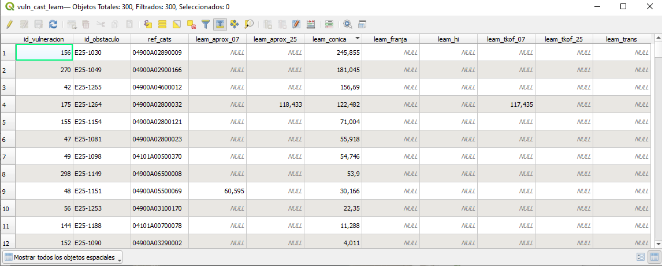Click the QGIS logo in title bar
This screenshot has height=266, width=662.
tap(9, 7)
